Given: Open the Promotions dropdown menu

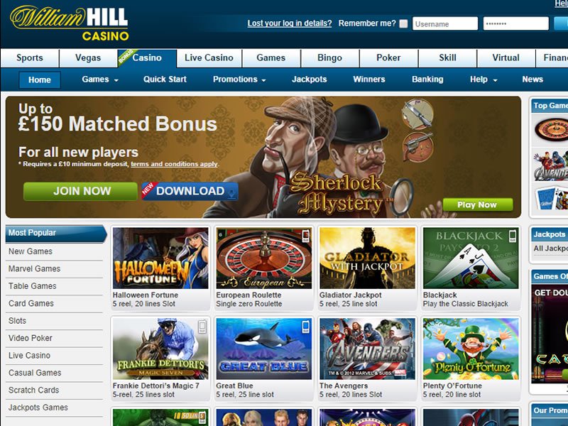Looking at the screenshot, I should (x=239, y=80).
